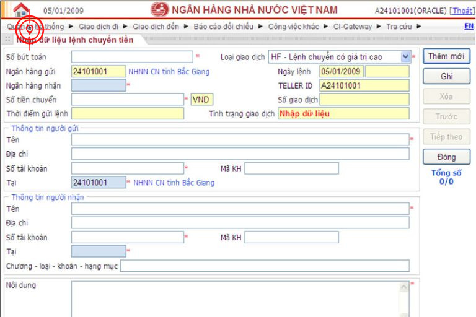Click the State Bank globe logo

160,9
